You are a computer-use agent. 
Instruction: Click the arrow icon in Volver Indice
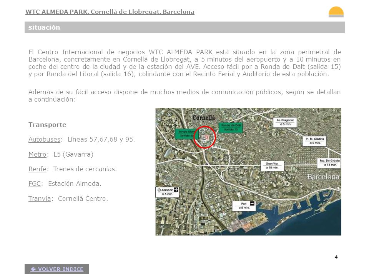pyautogui.click(x=33, y=269)
